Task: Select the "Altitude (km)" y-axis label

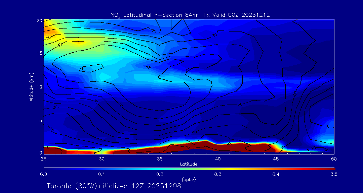Action: (x=31, y=87)
